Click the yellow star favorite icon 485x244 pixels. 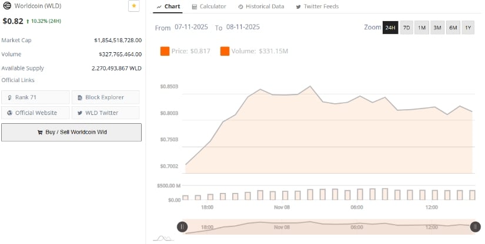click(134, 6)
